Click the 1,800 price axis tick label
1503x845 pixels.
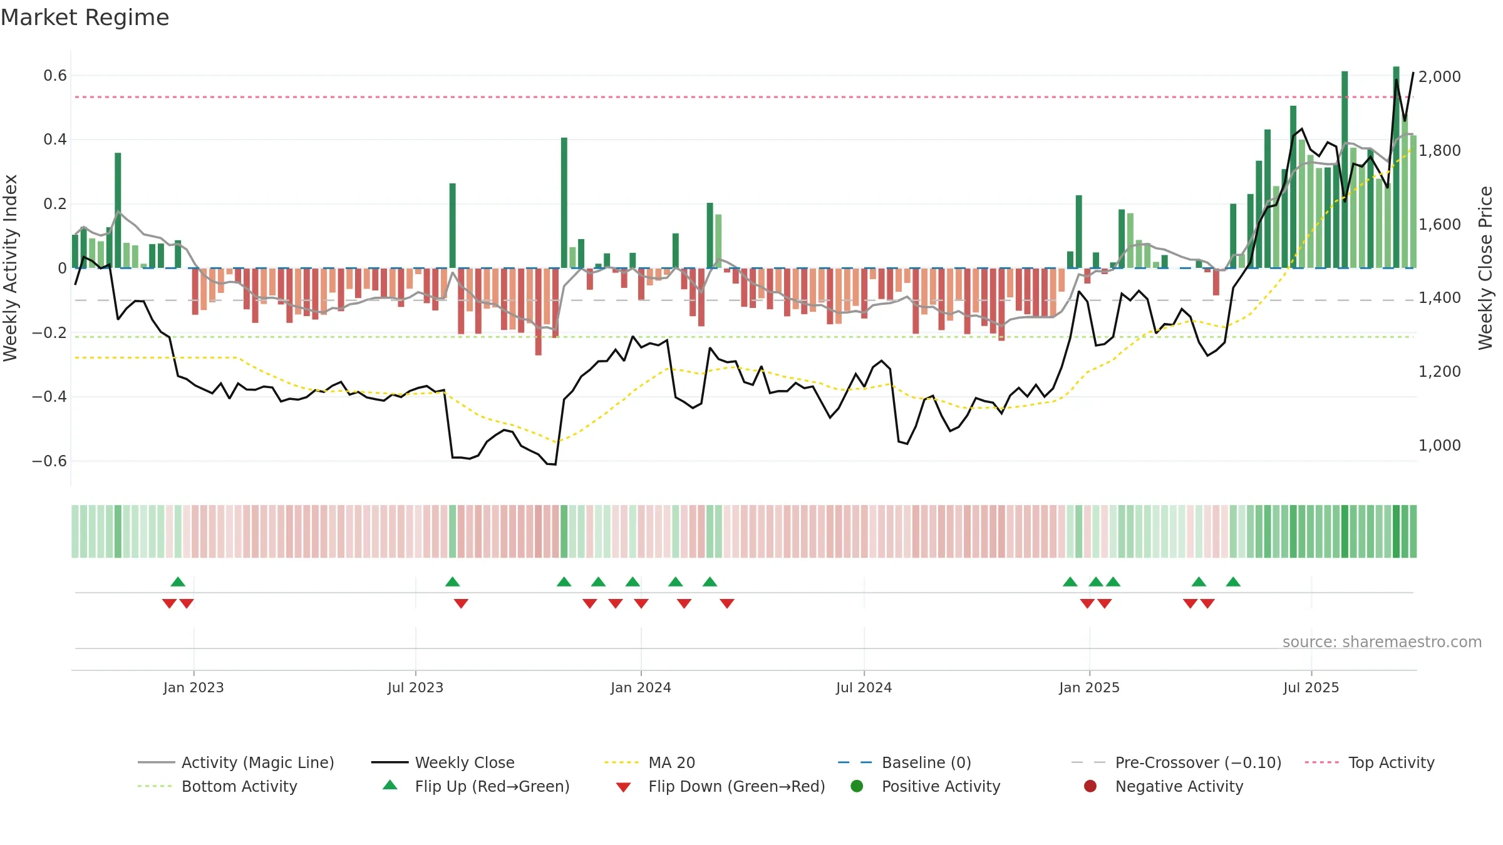pos(1439,150)
